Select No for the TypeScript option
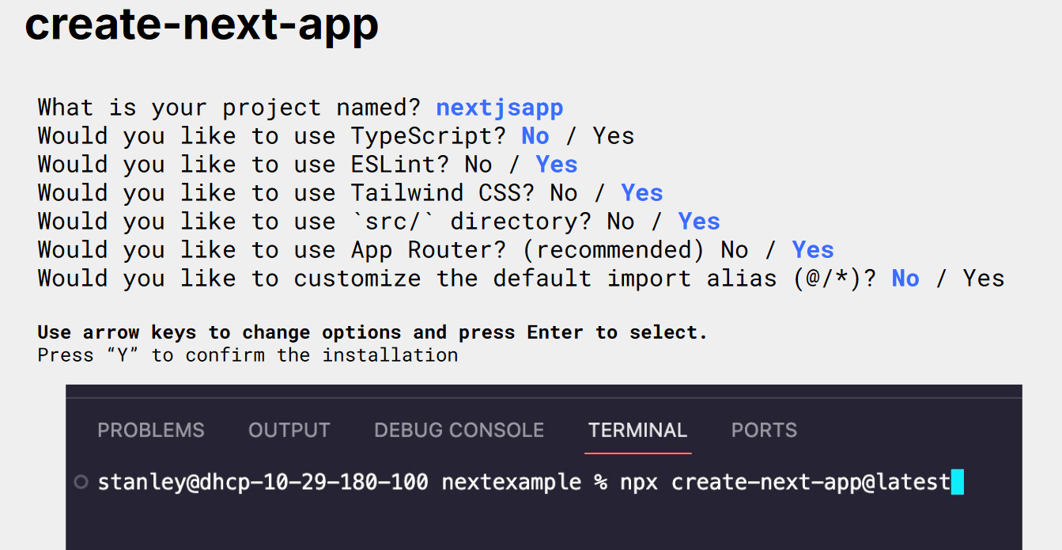Image resolution: width=1062 pixels, height=550 pixels. pyautogui.click(x=535, y=136)
